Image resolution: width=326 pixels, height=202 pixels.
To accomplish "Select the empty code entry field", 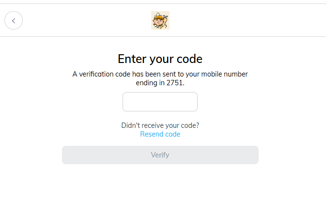I will click(x=160, y=102).
